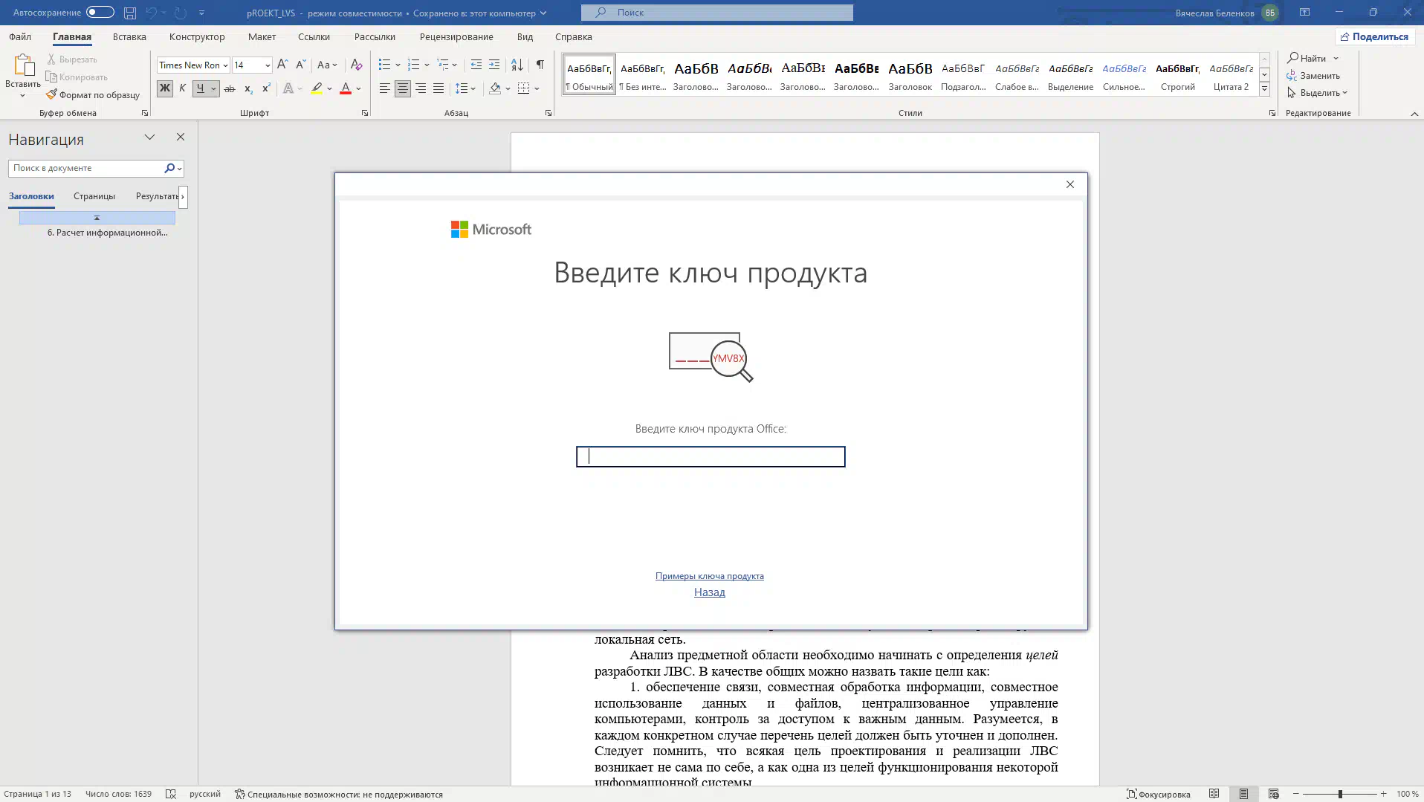Apply superscript formatting
Image resolution: width=1424 pixels, height=802 pixels.
pyautogui.click(x=266, y=88)
